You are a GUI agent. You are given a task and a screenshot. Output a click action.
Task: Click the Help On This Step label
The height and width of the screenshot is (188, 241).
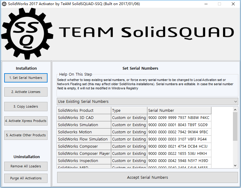[75, 74]
